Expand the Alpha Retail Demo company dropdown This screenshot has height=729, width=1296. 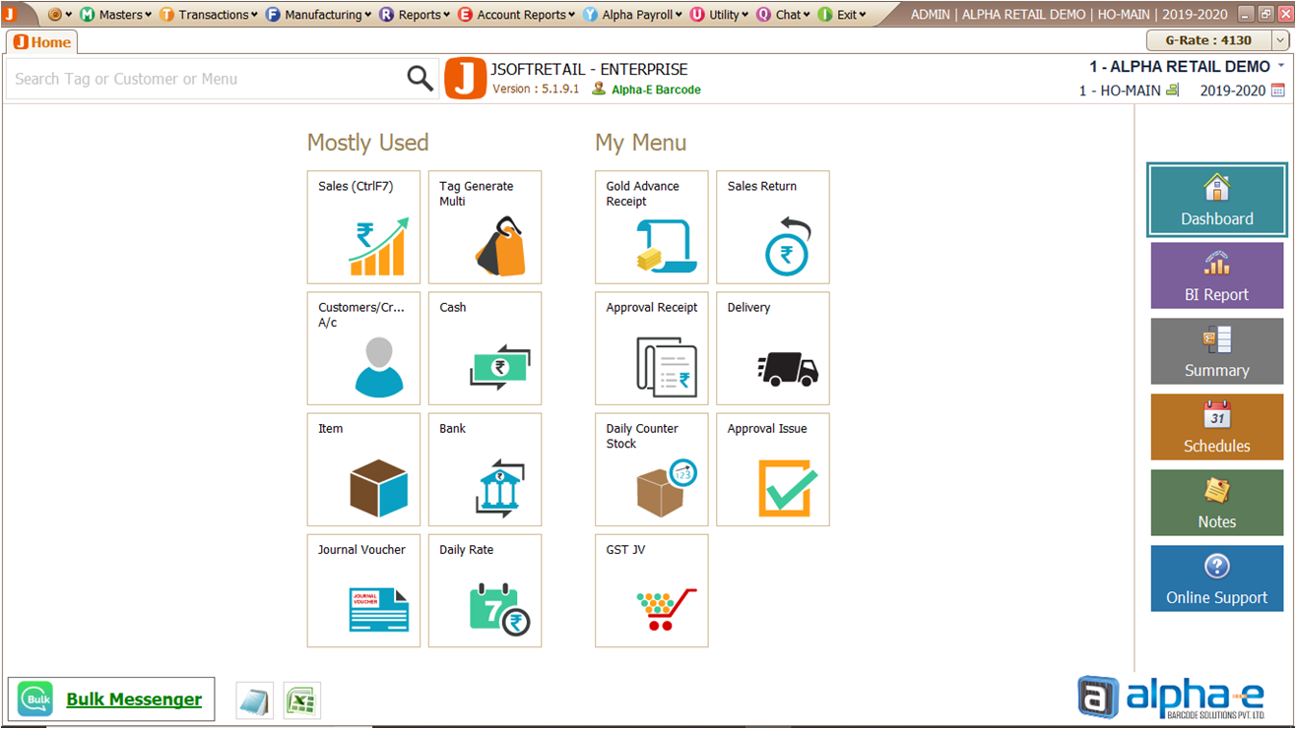click(1281, 66)
